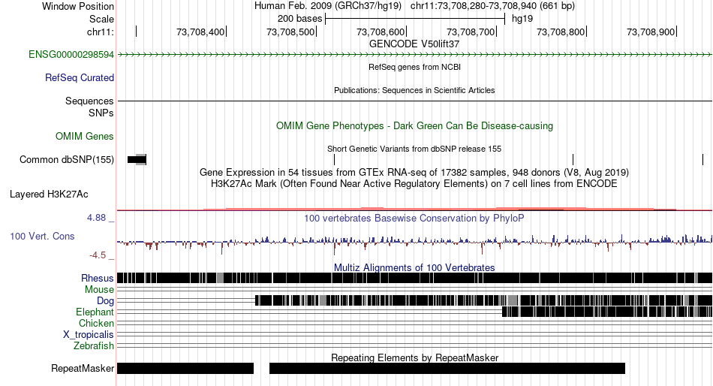Open Multiz Alignments of 100 Vertebrates title
Viewport: 713px width, 386px height.
tap(414, 267)
